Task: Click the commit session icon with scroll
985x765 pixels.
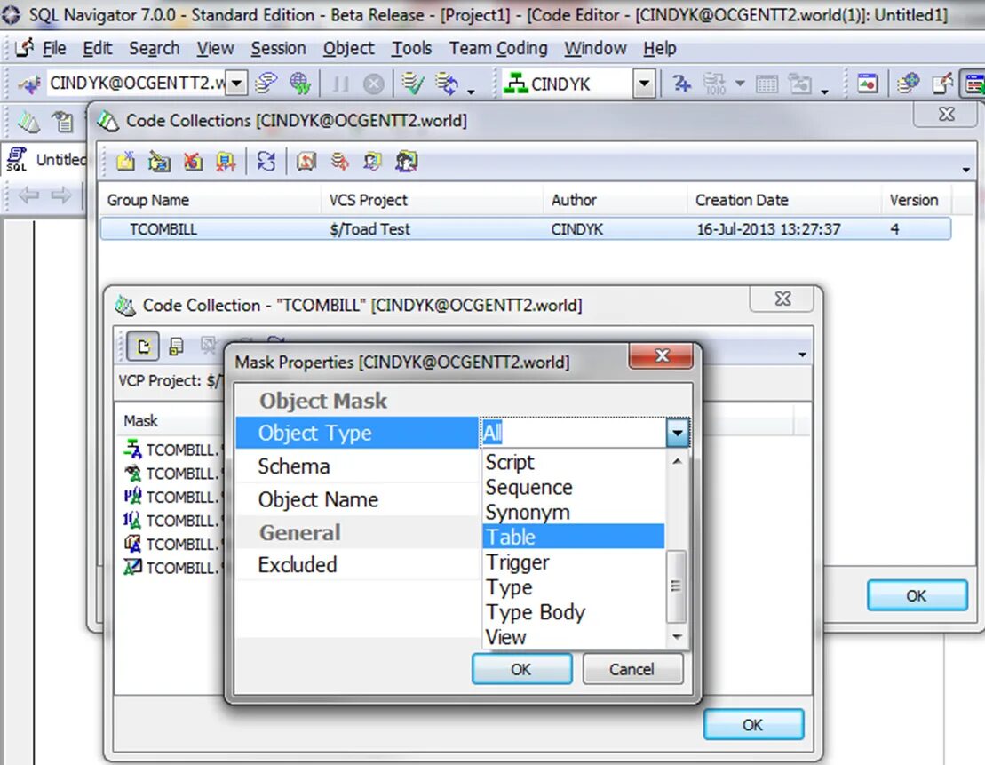Action: (266, 84)
